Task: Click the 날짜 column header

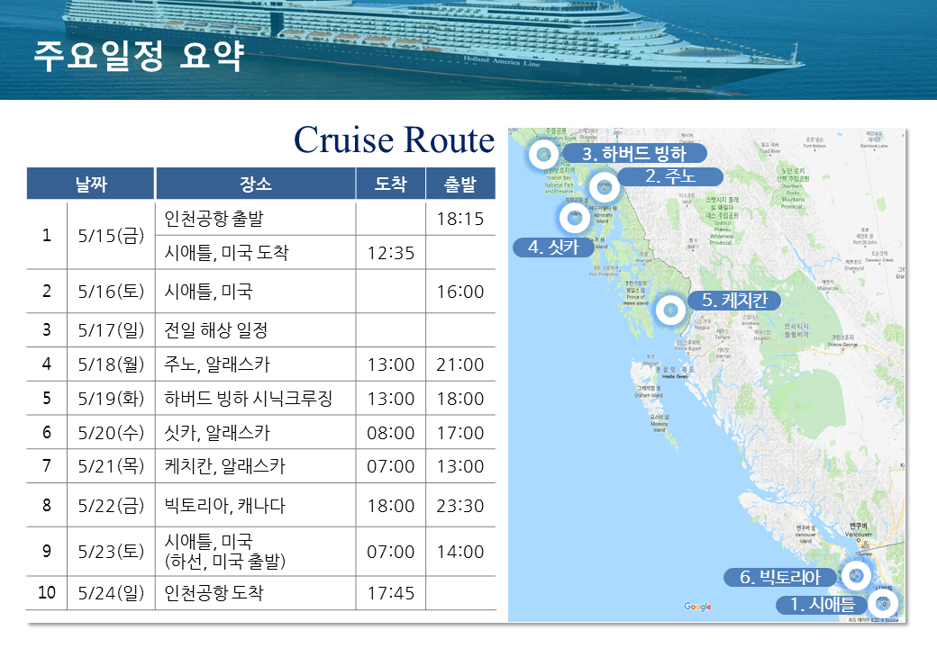Action: (91, 184)
